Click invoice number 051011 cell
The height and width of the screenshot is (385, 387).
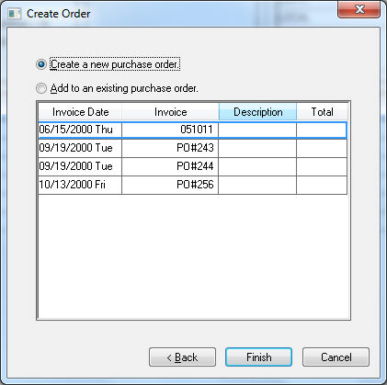click(x=170, y=130)
